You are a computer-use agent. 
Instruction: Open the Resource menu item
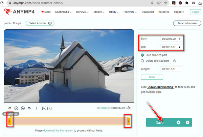click(164, 12)
